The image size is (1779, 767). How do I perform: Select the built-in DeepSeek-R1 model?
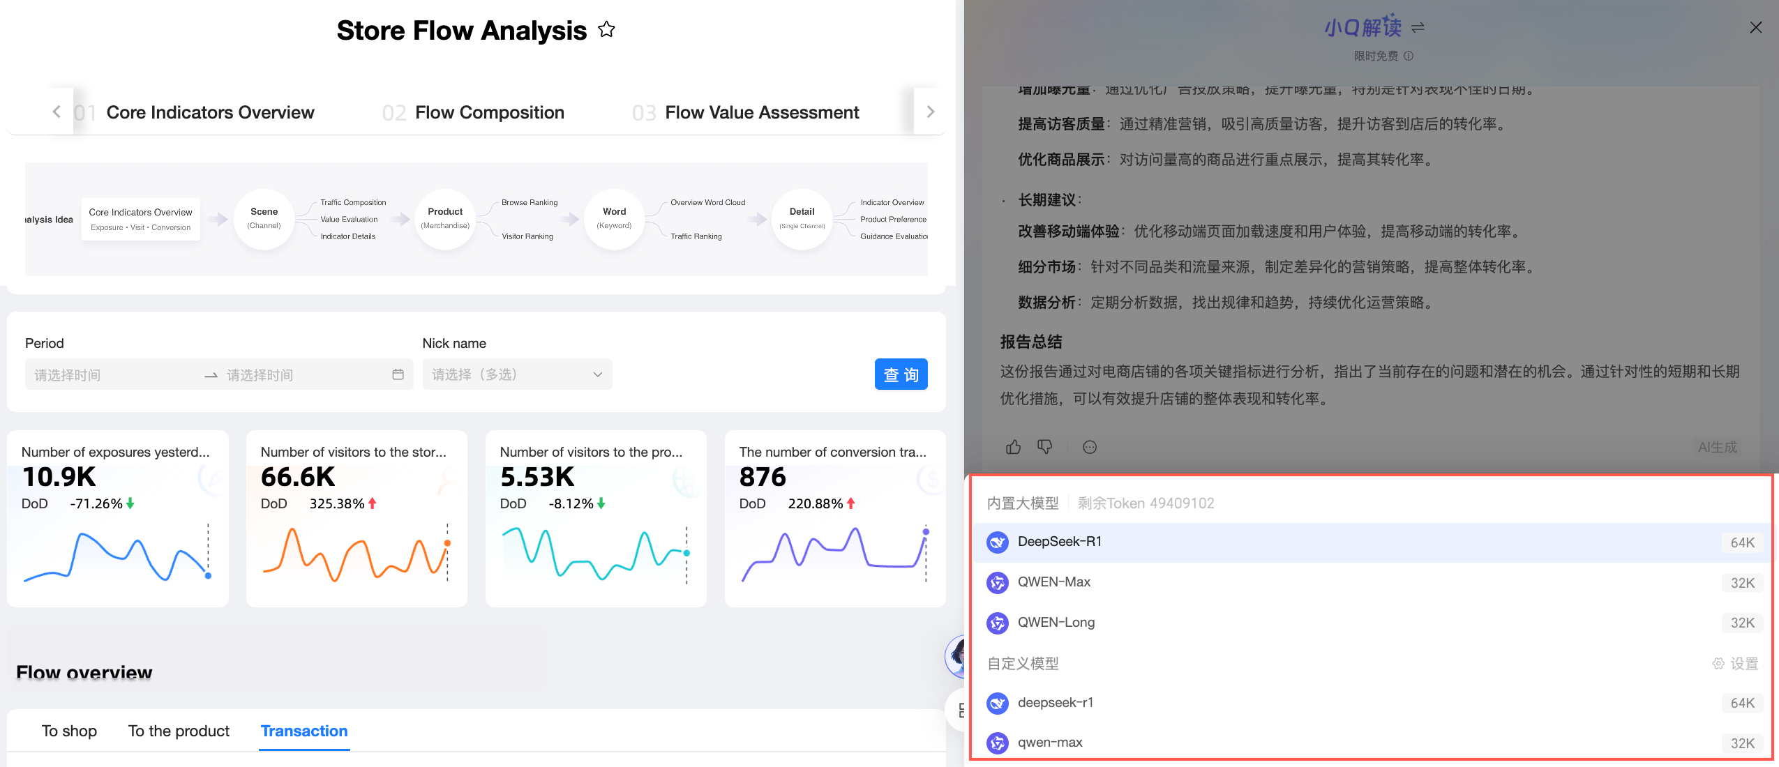tap(1059, 542)
